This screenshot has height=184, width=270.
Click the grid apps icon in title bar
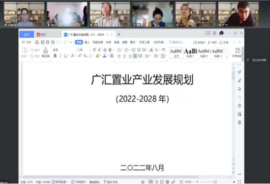click(x=214, y=33)
